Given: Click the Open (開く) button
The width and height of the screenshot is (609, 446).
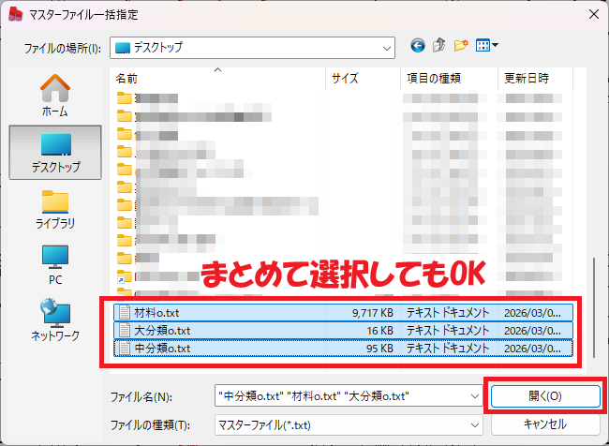Looking at the screenshot, I should [x=545, y=396].
